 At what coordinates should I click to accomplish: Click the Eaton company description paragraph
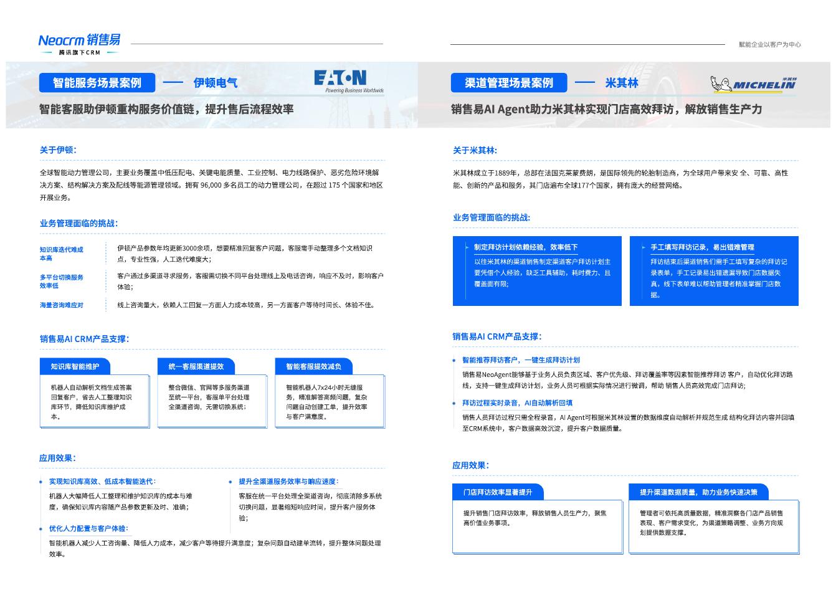coord(211,185)
